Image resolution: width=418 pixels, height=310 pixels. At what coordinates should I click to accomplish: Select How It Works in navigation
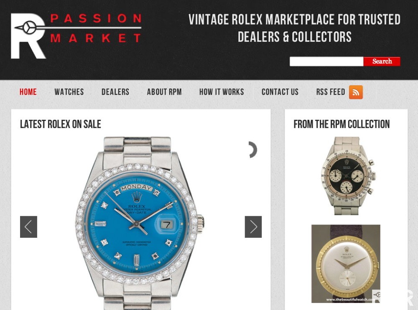(222, 92)
